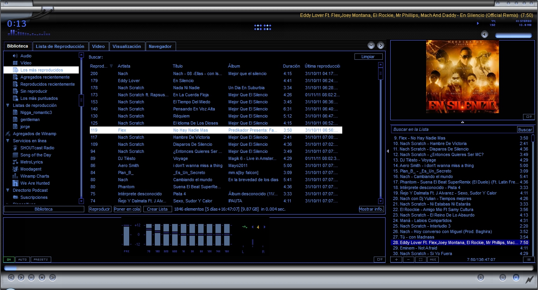Click the remove (−) playlist button
The height and width of the screenshot is (290, 538).
[x=408, y=259]
